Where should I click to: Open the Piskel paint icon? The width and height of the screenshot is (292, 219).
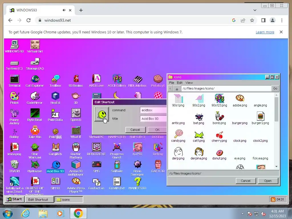pos(14,98)
